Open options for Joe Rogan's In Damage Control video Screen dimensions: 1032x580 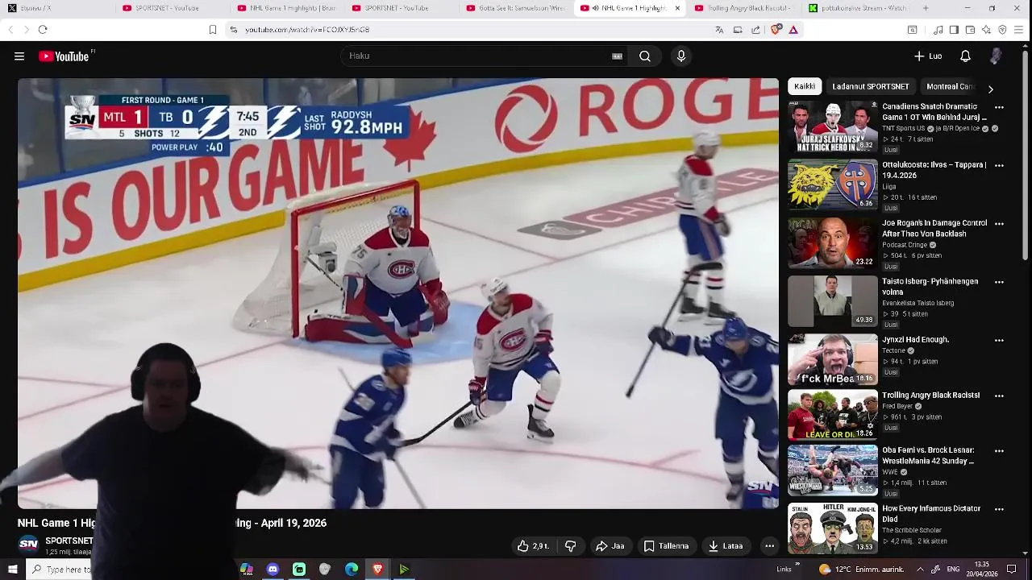point(1000,224)
